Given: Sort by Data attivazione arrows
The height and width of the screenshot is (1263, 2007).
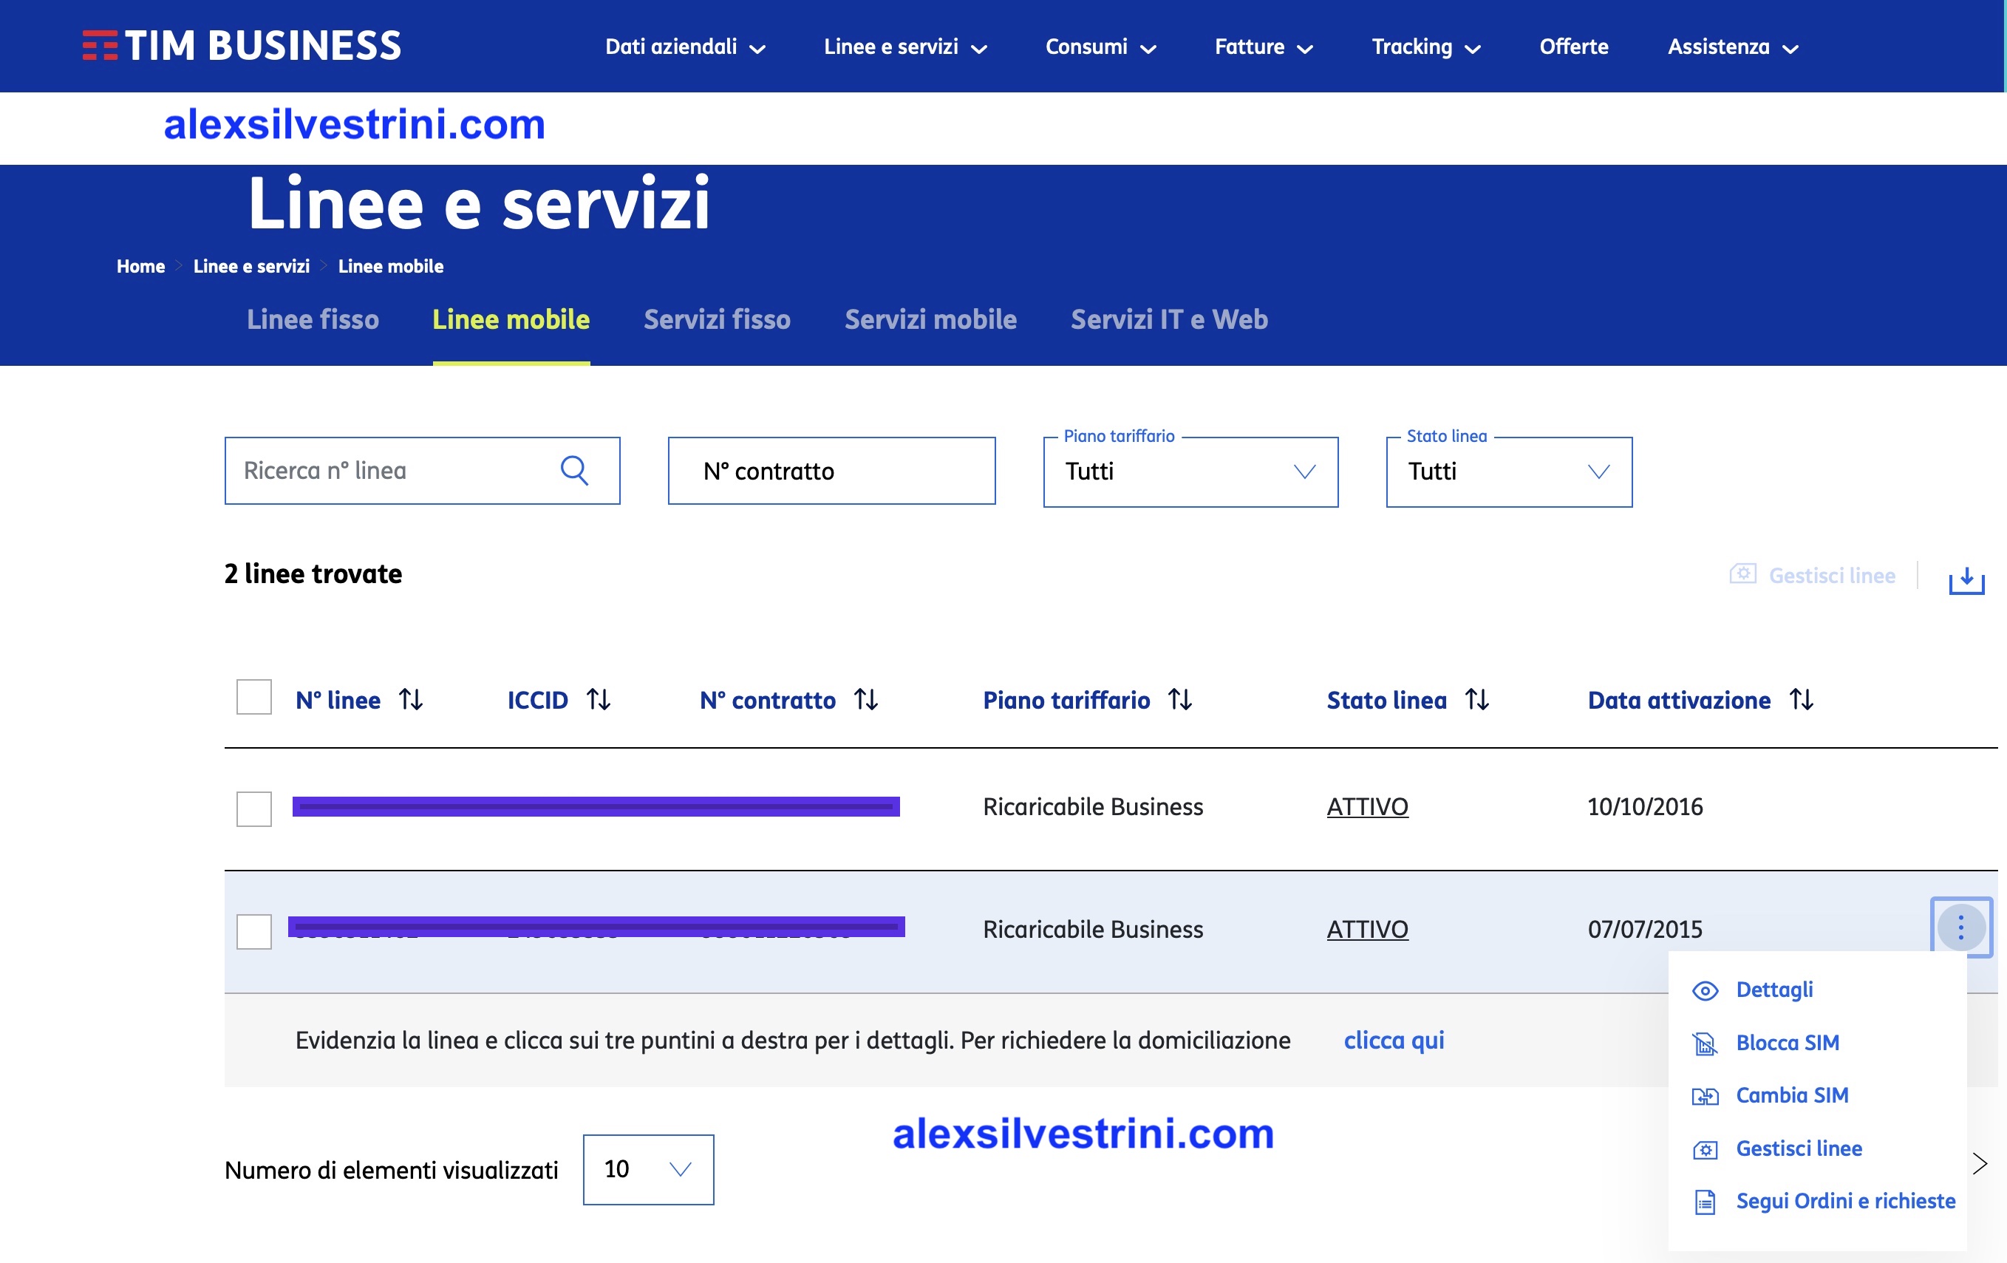Looking at the screenshot, I should point(1801,699).
